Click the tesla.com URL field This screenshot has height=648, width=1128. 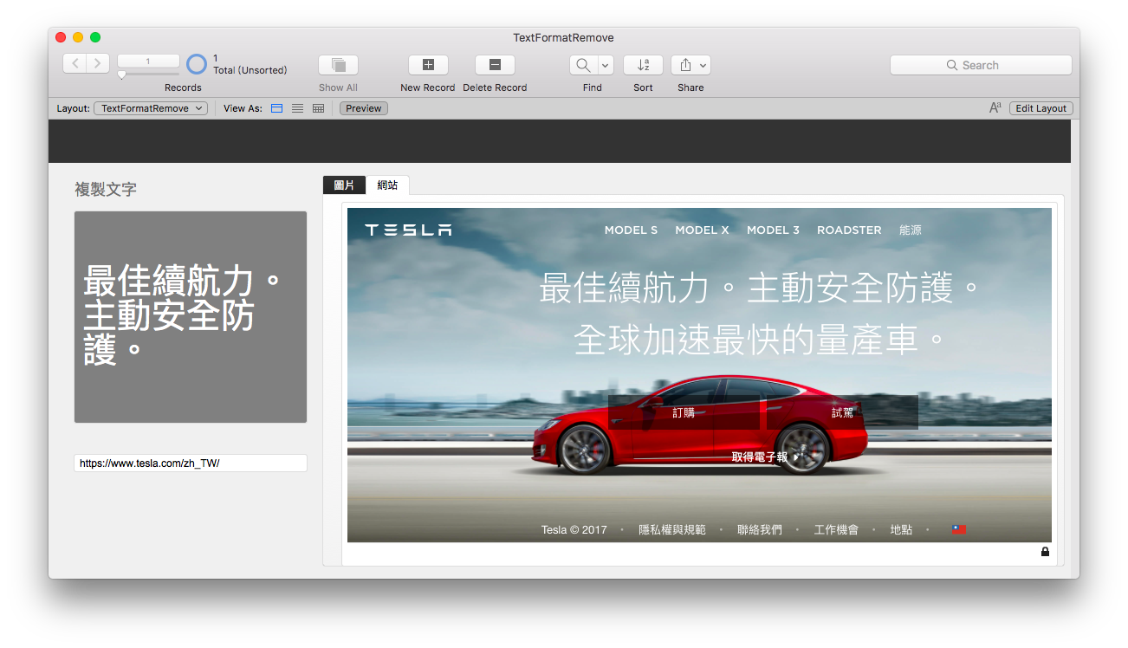191,463
